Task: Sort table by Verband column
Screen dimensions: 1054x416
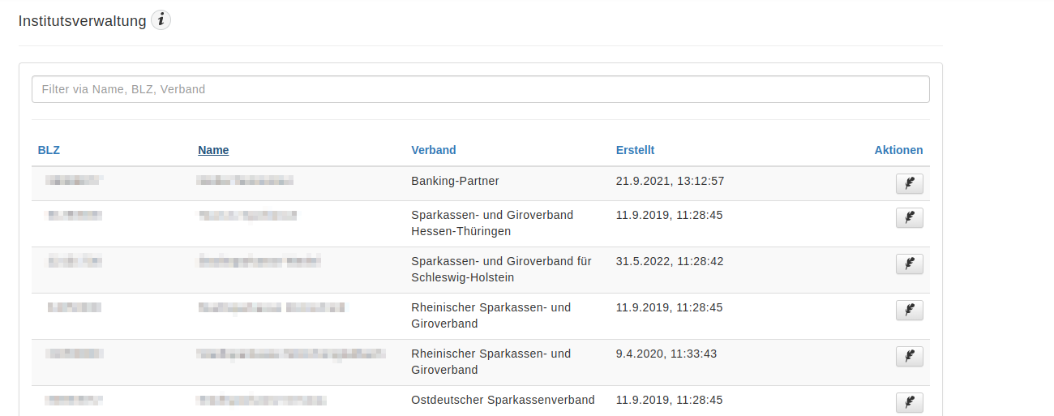Action: 434,150
